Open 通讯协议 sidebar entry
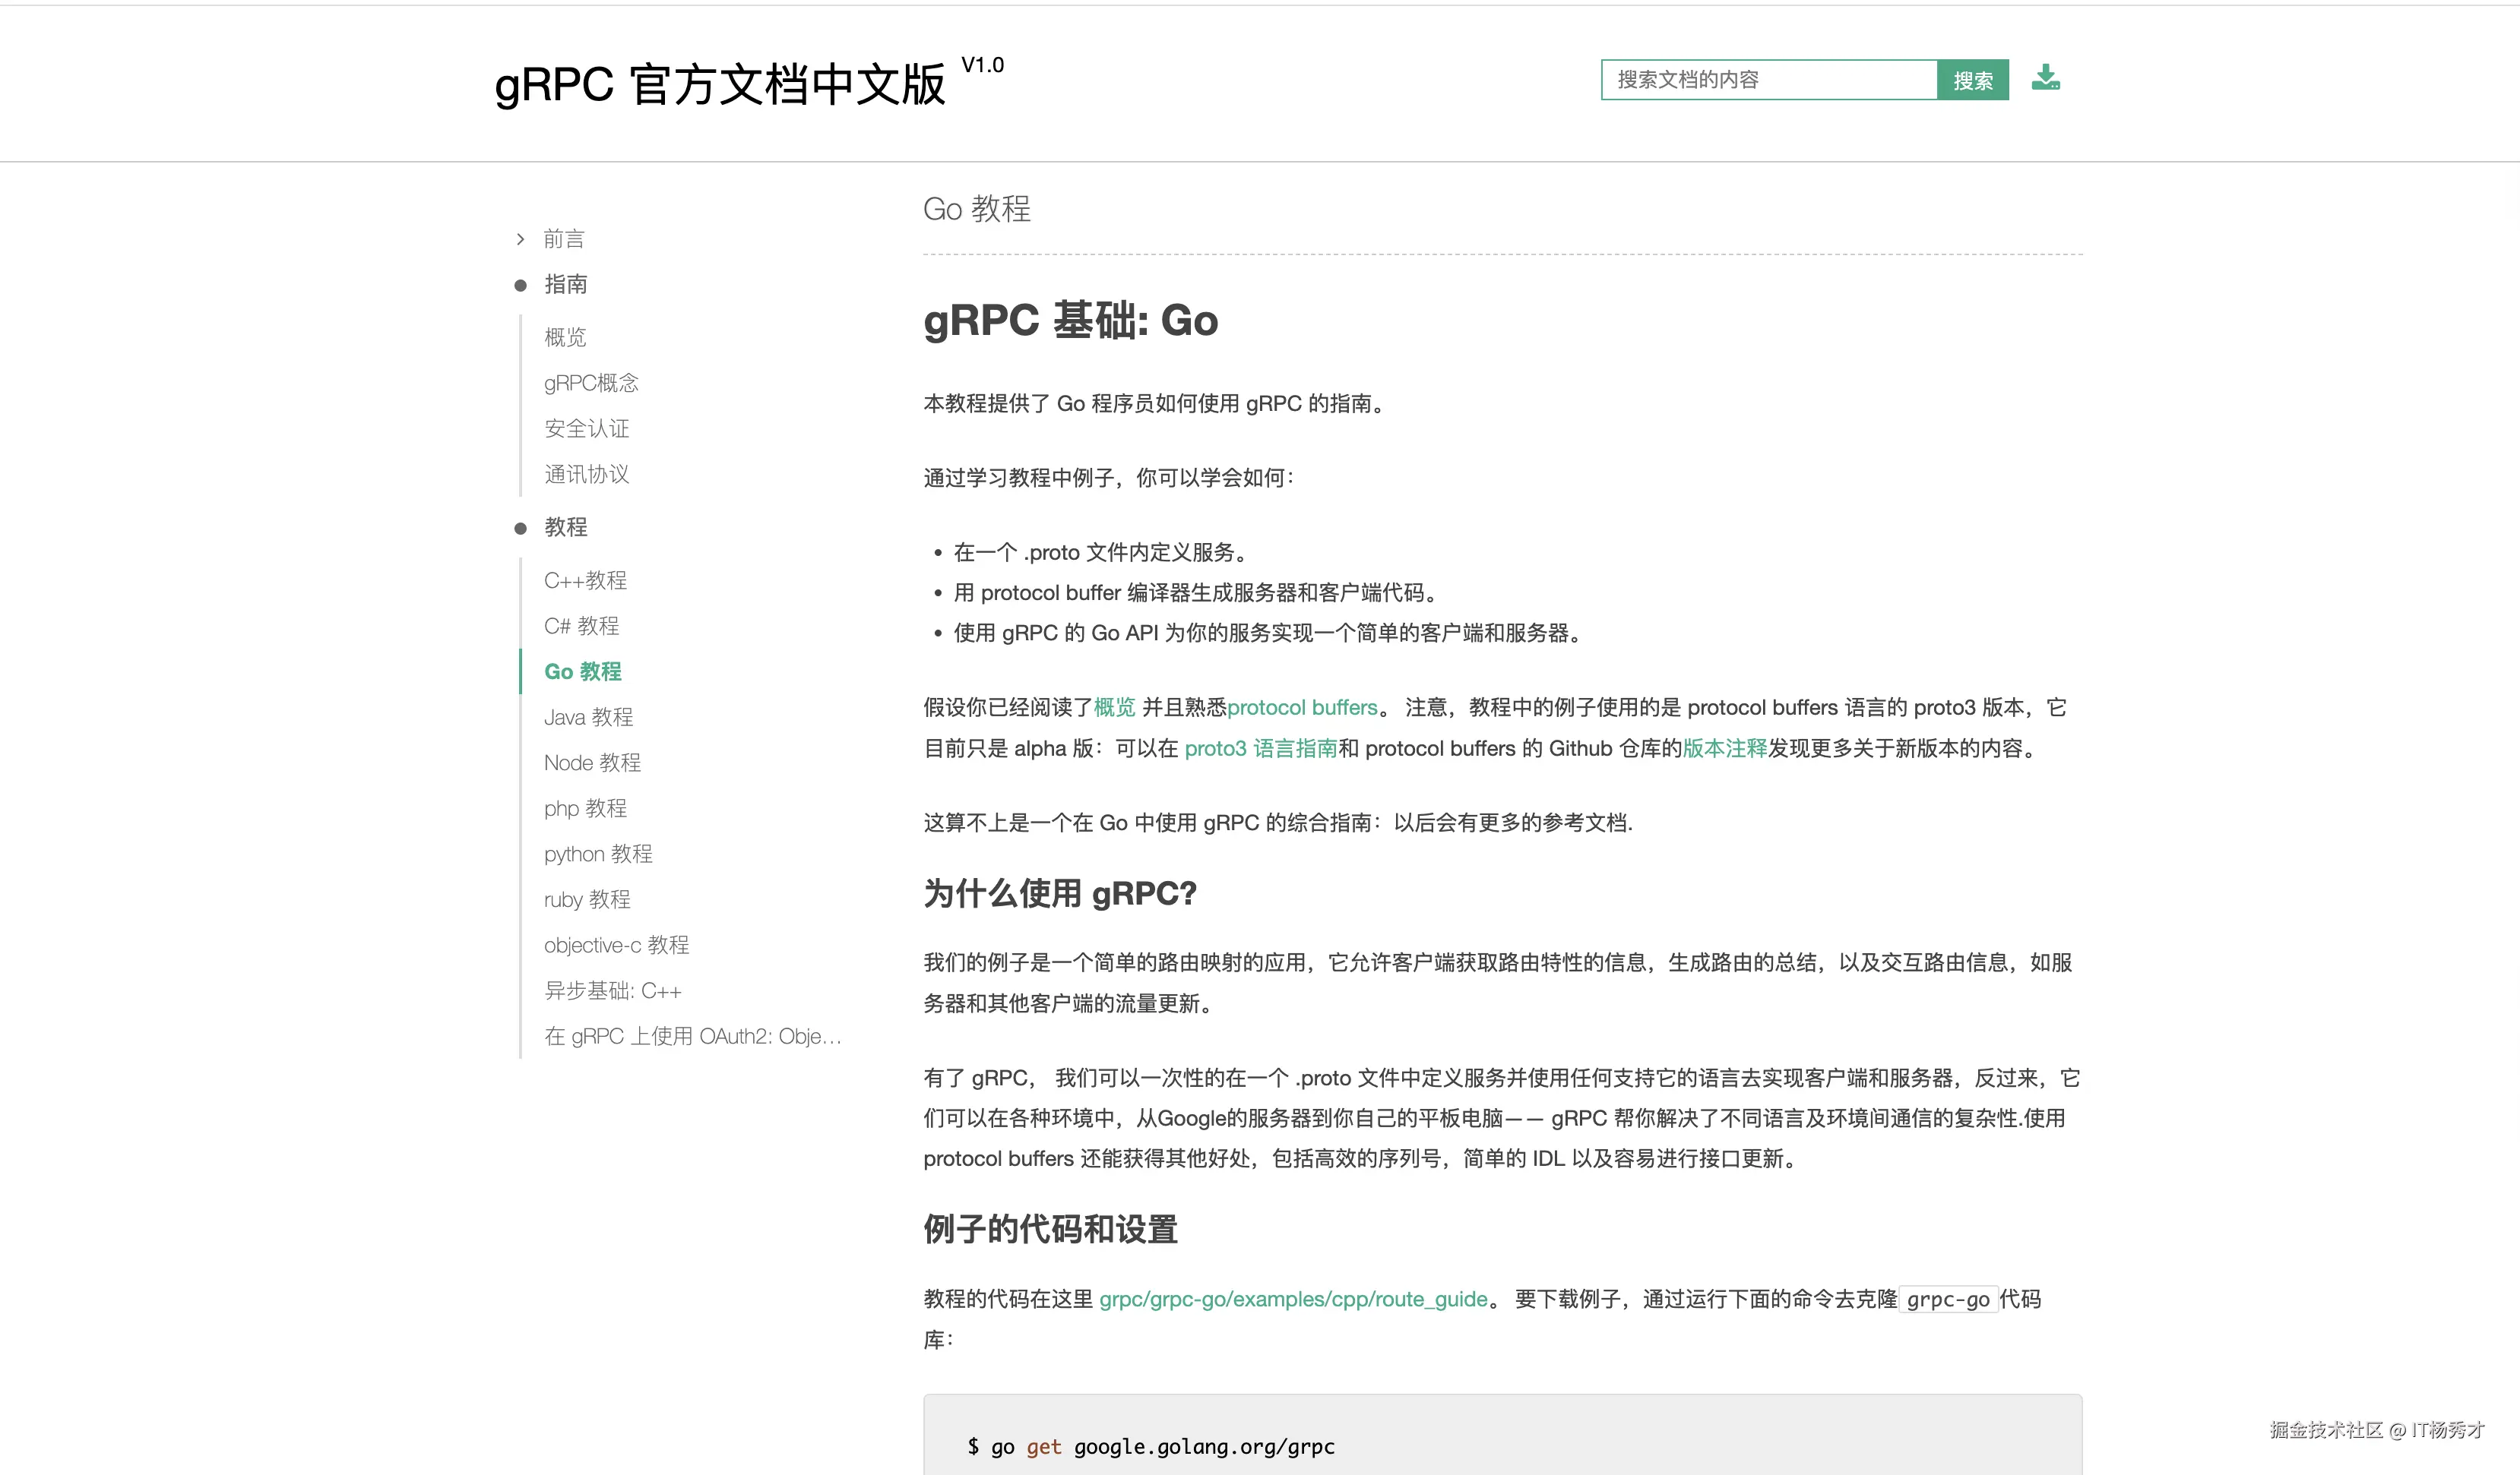The image size is (2520, 1475). (587, 475)
